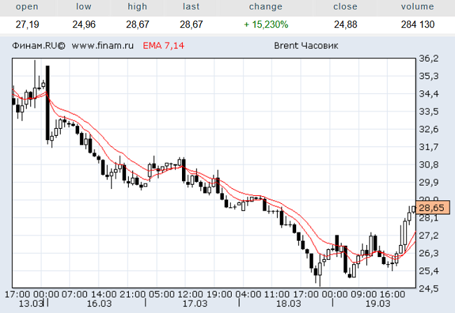
Task: Click the green +15,230% change value
Action: [265, 24]
